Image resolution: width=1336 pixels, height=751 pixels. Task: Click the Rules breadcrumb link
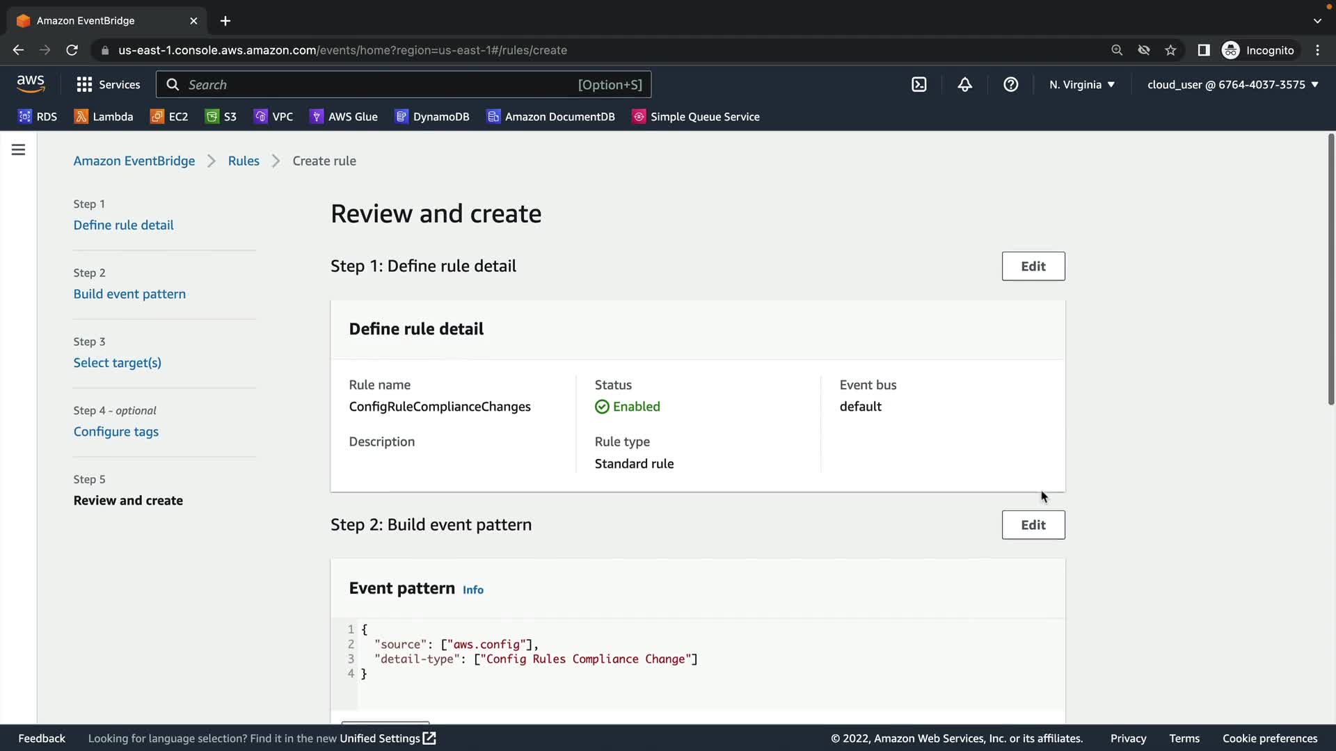244,161
